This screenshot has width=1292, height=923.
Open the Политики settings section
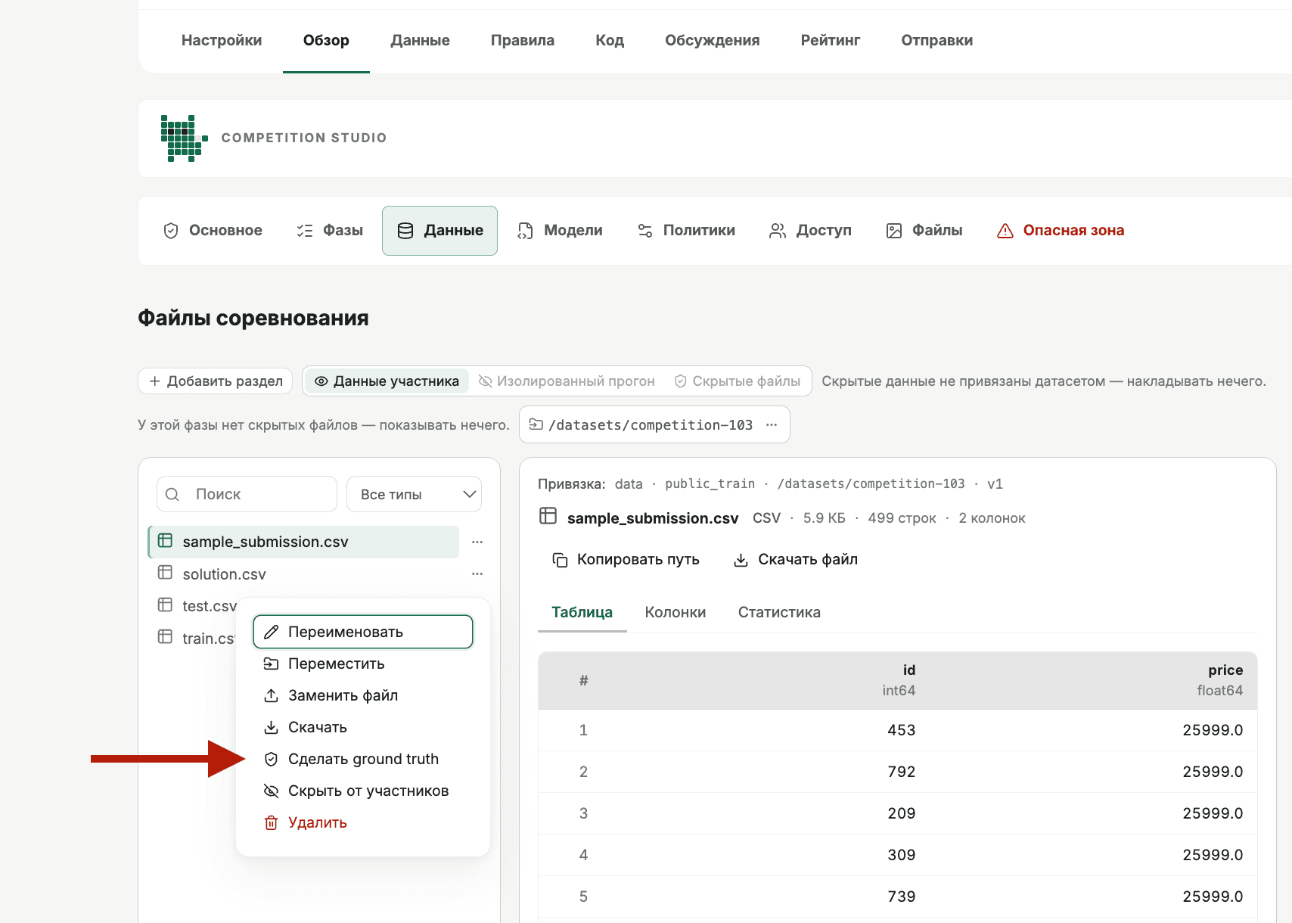click(x=687, y=231)
